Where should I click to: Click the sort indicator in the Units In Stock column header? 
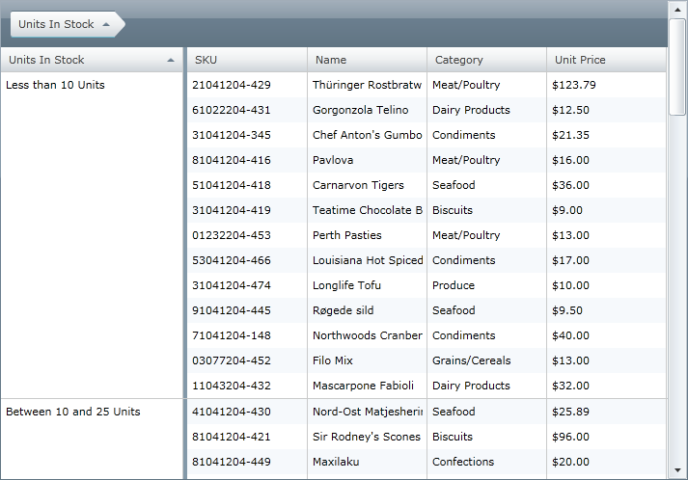point(171,60)
